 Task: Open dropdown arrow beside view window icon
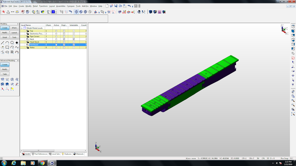106,12
